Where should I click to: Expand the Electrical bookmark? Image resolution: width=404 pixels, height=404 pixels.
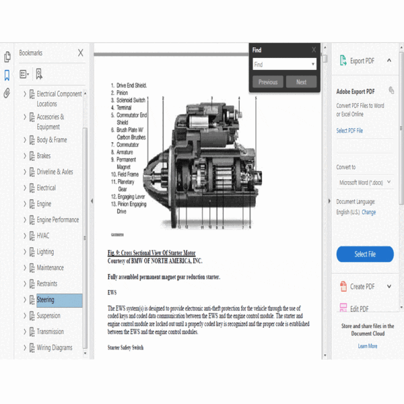[x=25, y=188]
